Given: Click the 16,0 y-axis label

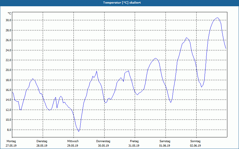Looking at the screenshot, I should (x=8, y=90).
